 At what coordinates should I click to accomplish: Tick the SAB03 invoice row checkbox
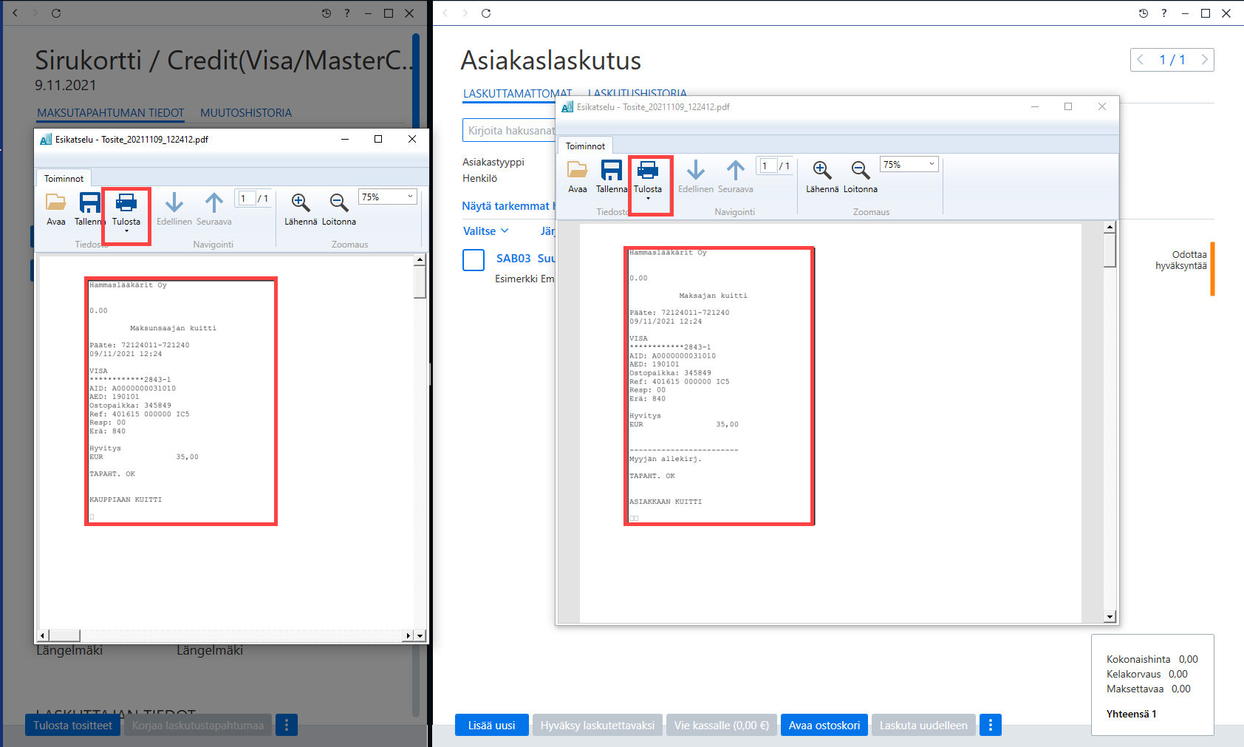pos(474,260)
